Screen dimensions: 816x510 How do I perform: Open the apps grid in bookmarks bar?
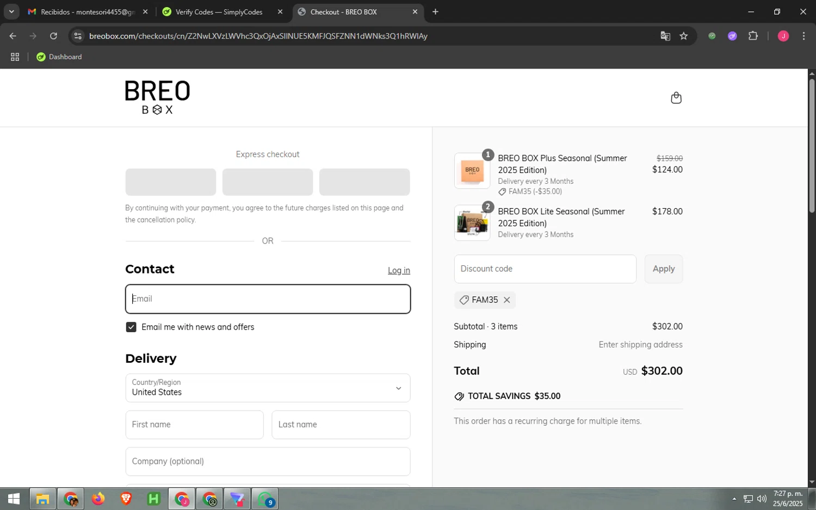(x=15, y=57)
